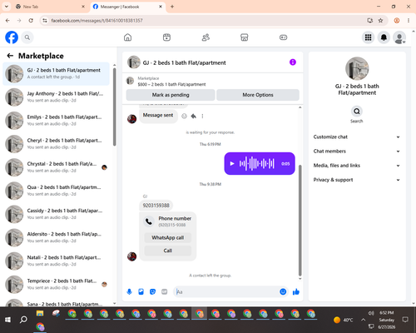Open Natali conversation

coord(57,261)
